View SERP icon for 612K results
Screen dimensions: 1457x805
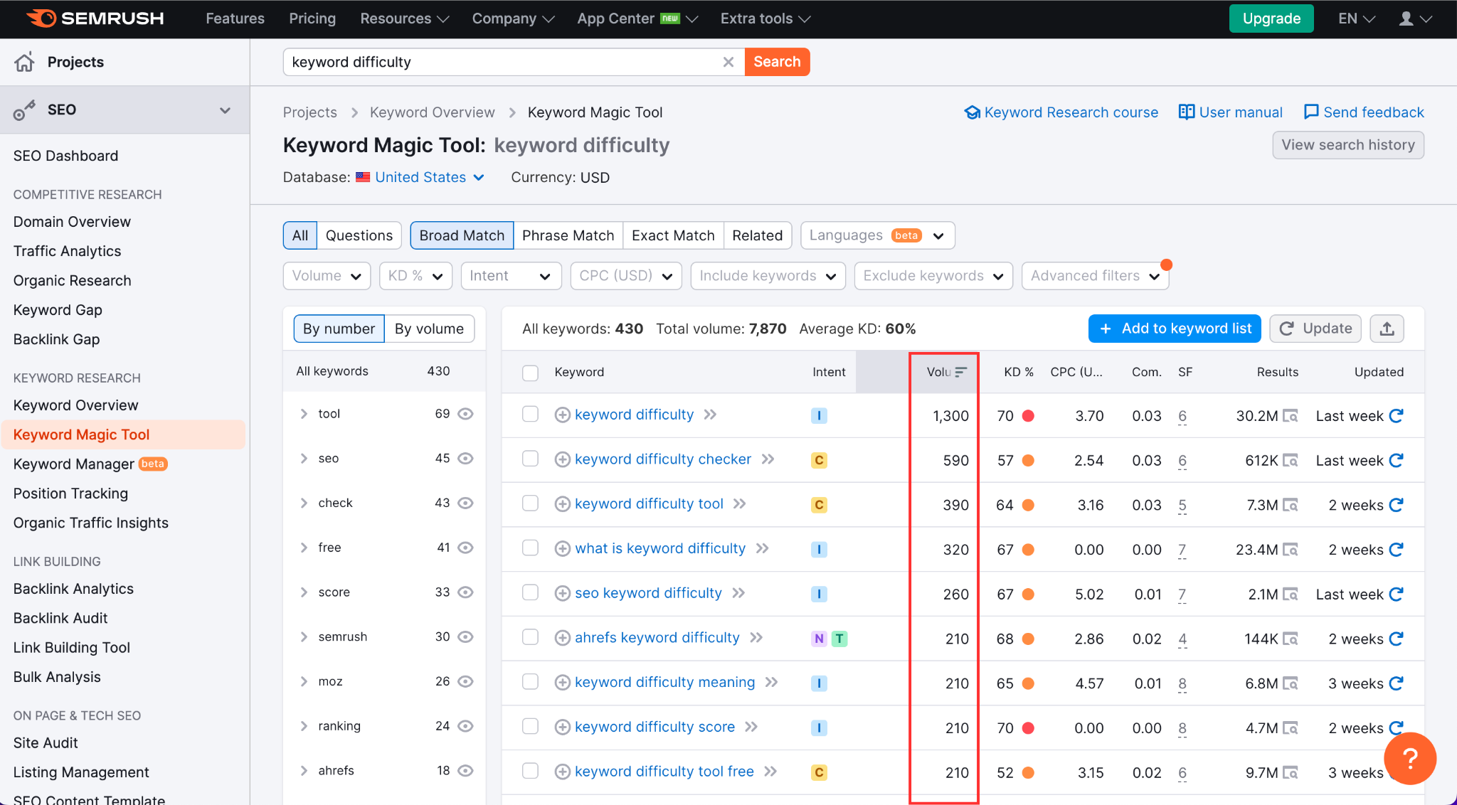pyautogui.click(x=1291, y=461)
